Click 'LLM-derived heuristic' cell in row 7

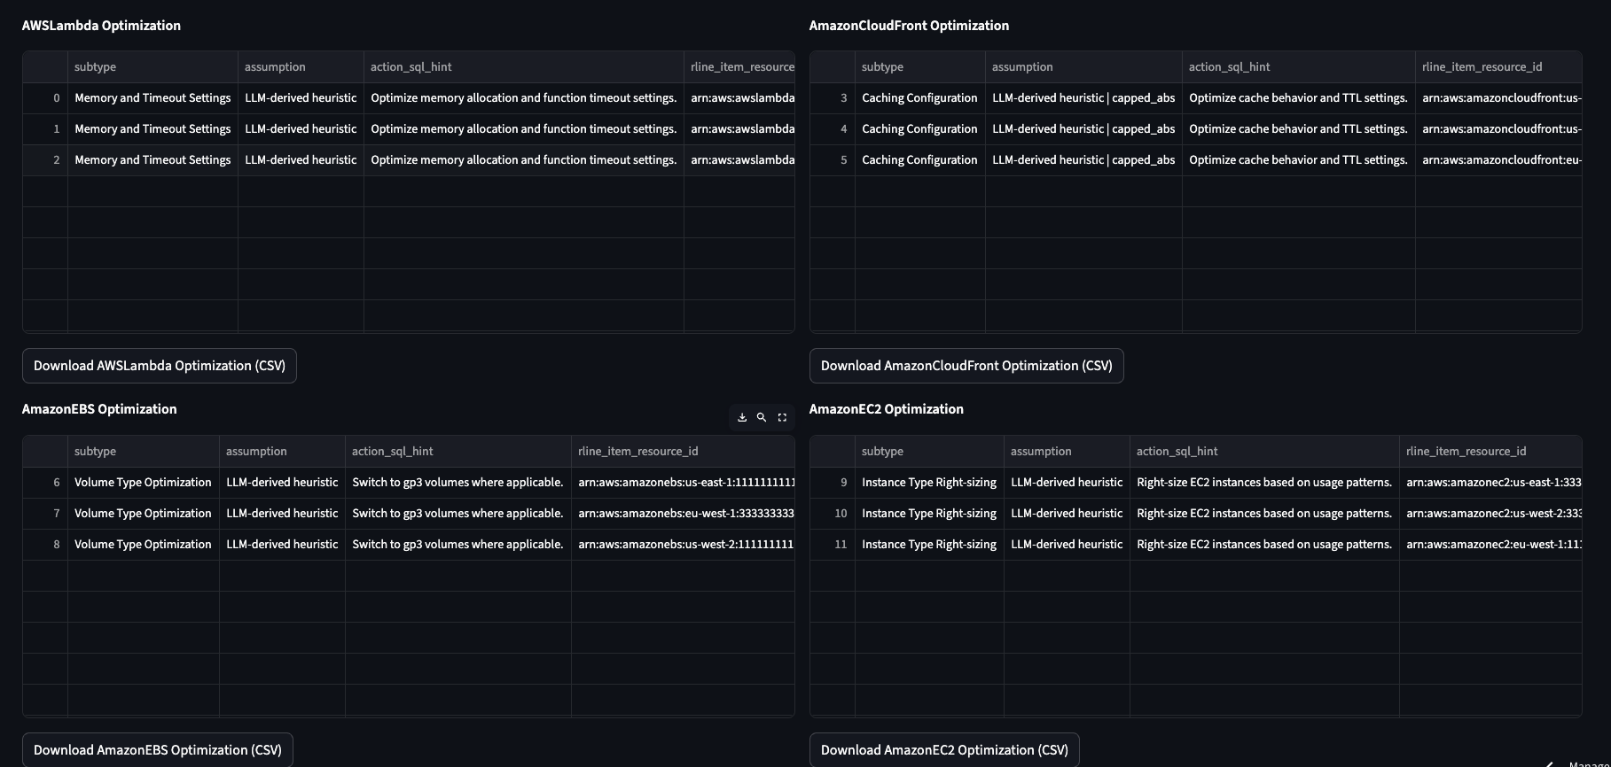tap(282, 514)
